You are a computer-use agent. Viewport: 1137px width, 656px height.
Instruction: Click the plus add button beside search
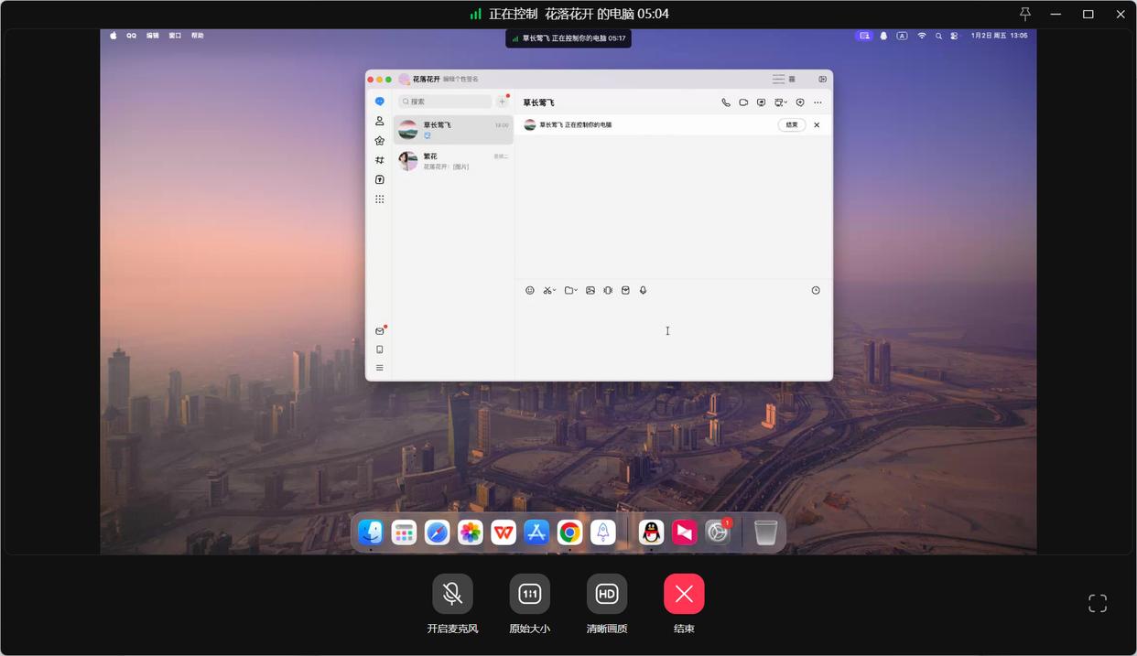coord(502,102)
